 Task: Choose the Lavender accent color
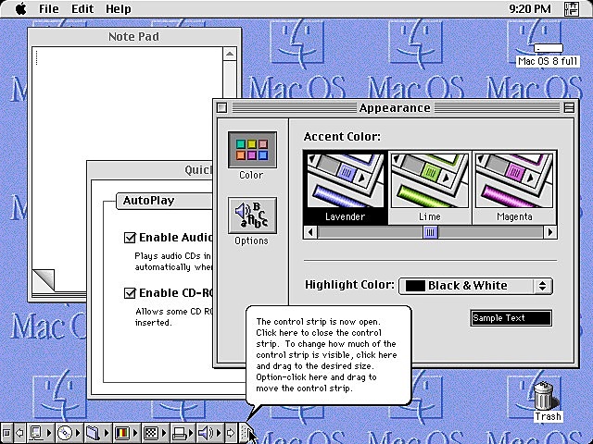click(346, 188)
